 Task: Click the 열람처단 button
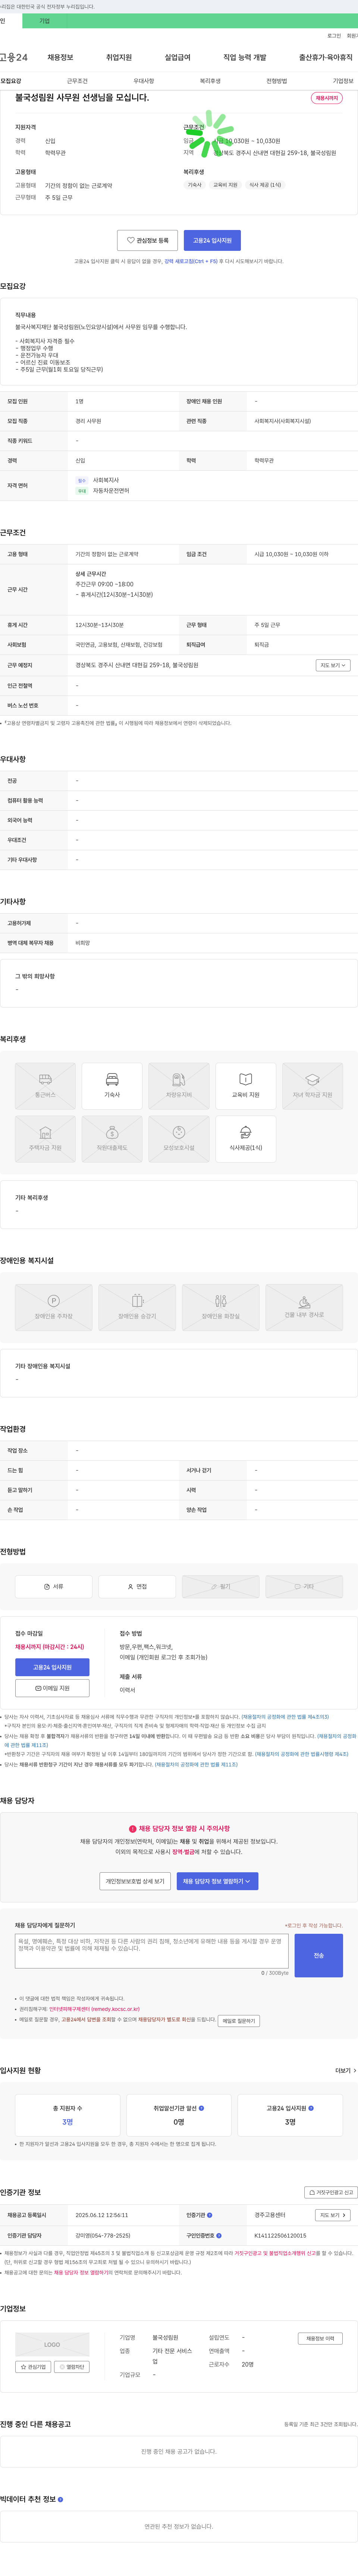[72, 2367]
